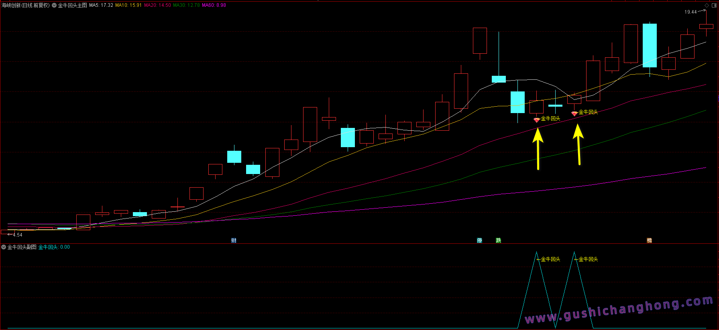
Task: Click the second red diamond 金牛回头 signal
Action: click(x=574, y=114)
